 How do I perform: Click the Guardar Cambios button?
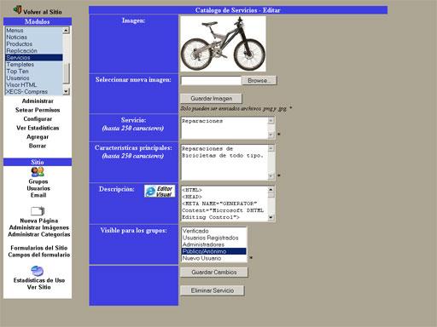[x=214, y=272]
